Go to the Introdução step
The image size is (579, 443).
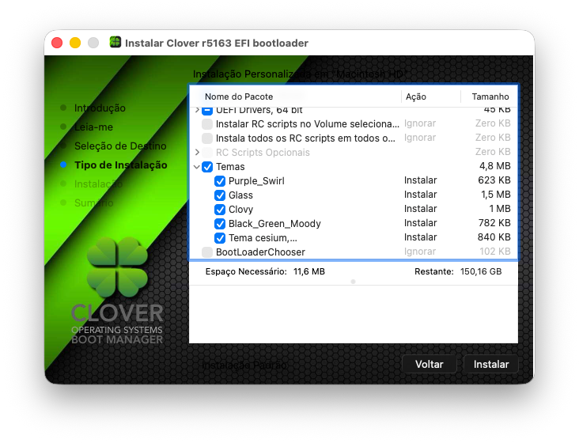click(x=100, y=108)
